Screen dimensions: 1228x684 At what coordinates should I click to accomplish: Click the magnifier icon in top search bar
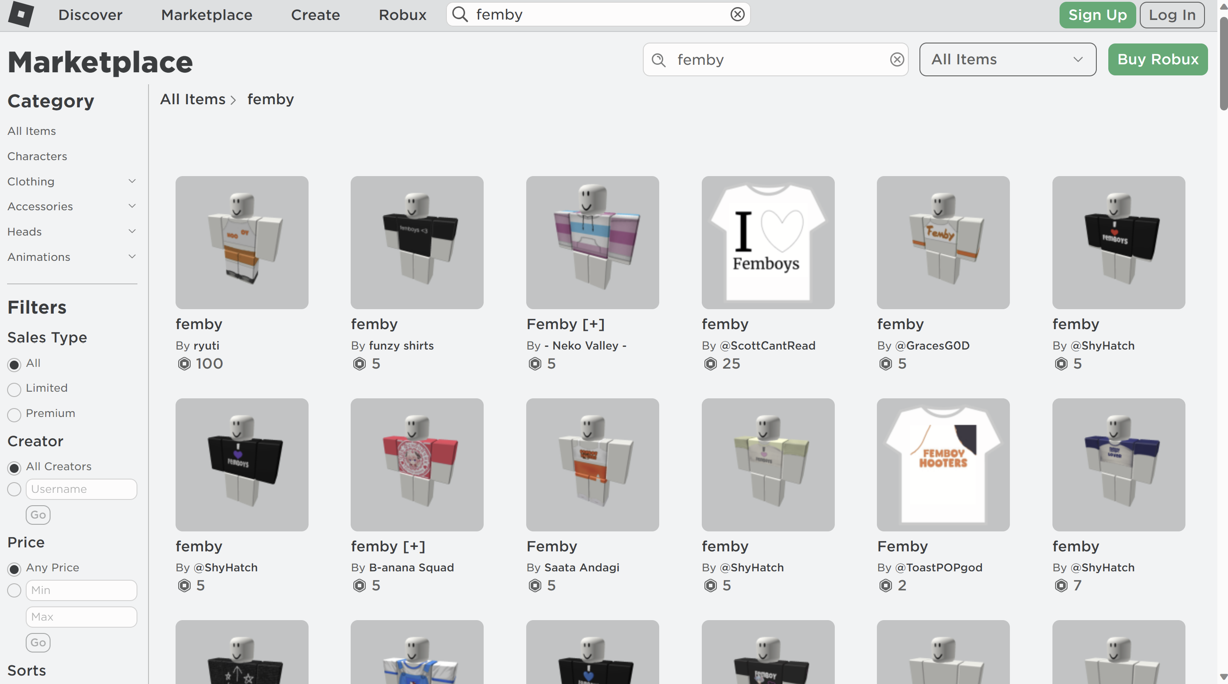click(460, 14)
